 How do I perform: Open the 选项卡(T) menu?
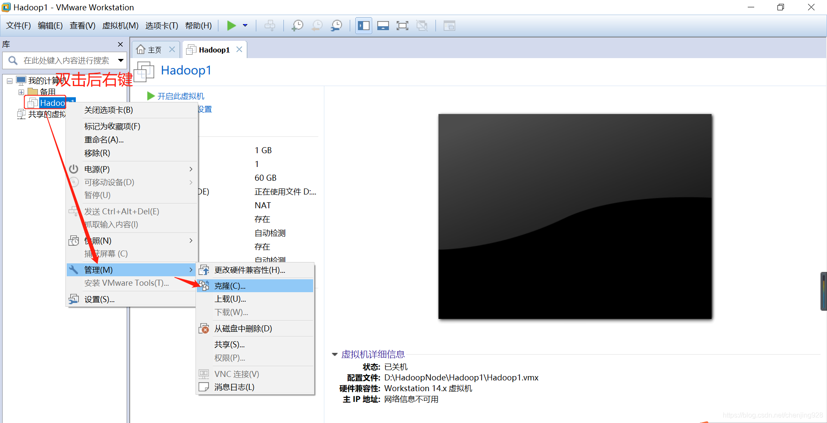click(x=162, y=26)
